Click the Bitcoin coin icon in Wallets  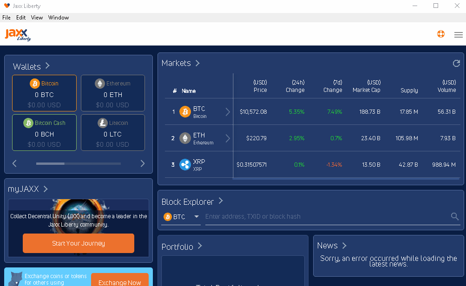coord(35,84)
